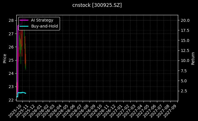Click the 10.0 return tick label
Screen dimensions: 198x121
[x=185, y=61]
